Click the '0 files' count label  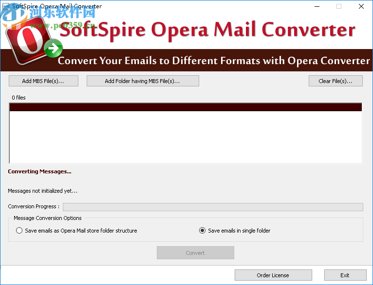[x=19, y=98]
